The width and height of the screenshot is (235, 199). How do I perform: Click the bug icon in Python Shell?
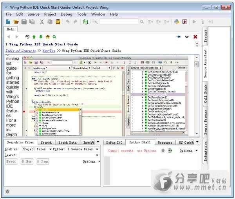click(163, 150)
